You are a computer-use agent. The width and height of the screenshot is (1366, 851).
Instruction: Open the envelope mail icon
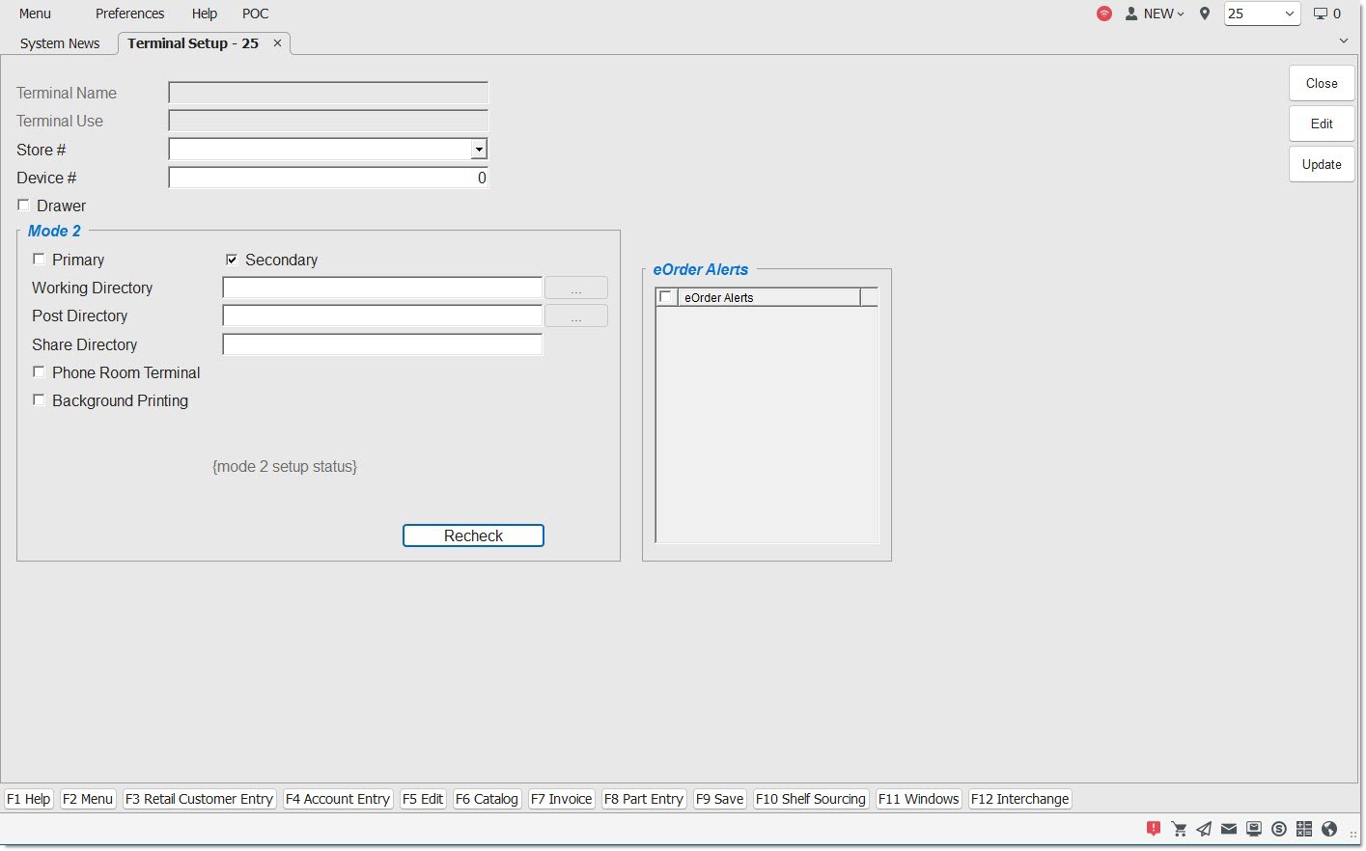(1229, 829)
